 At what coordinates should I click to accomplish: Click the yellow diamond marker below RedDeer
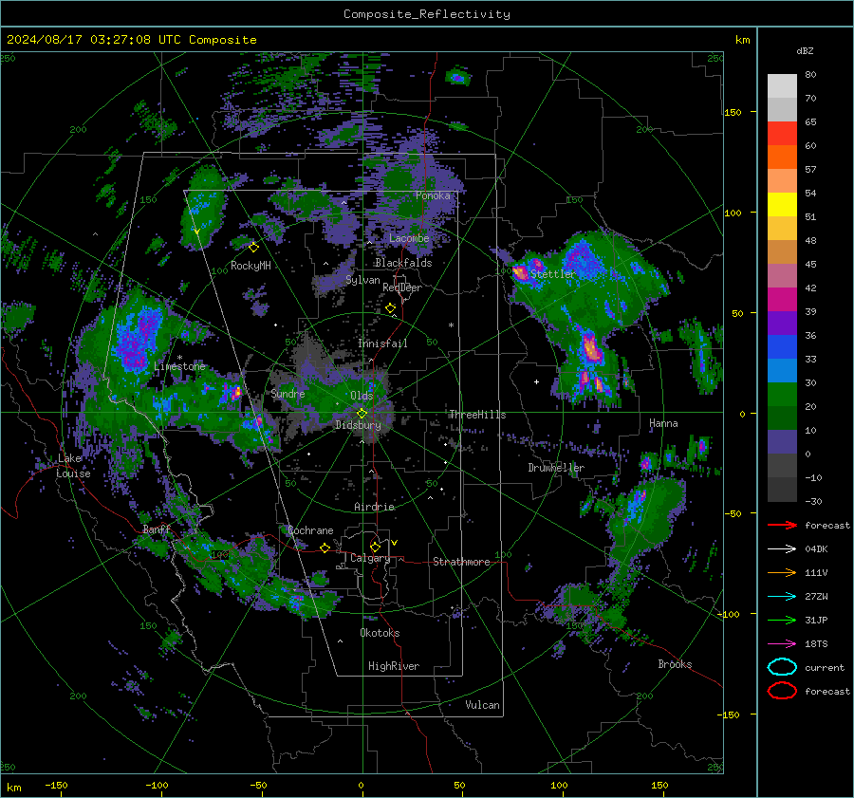coord(390,308)
